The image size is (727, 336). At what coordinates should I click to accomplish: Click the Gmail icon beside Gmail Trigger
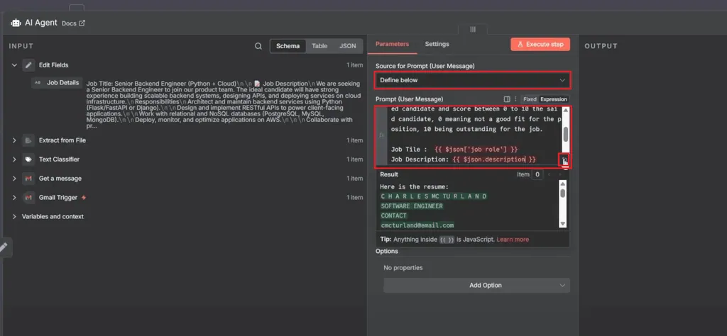click(x=28, y=197)
